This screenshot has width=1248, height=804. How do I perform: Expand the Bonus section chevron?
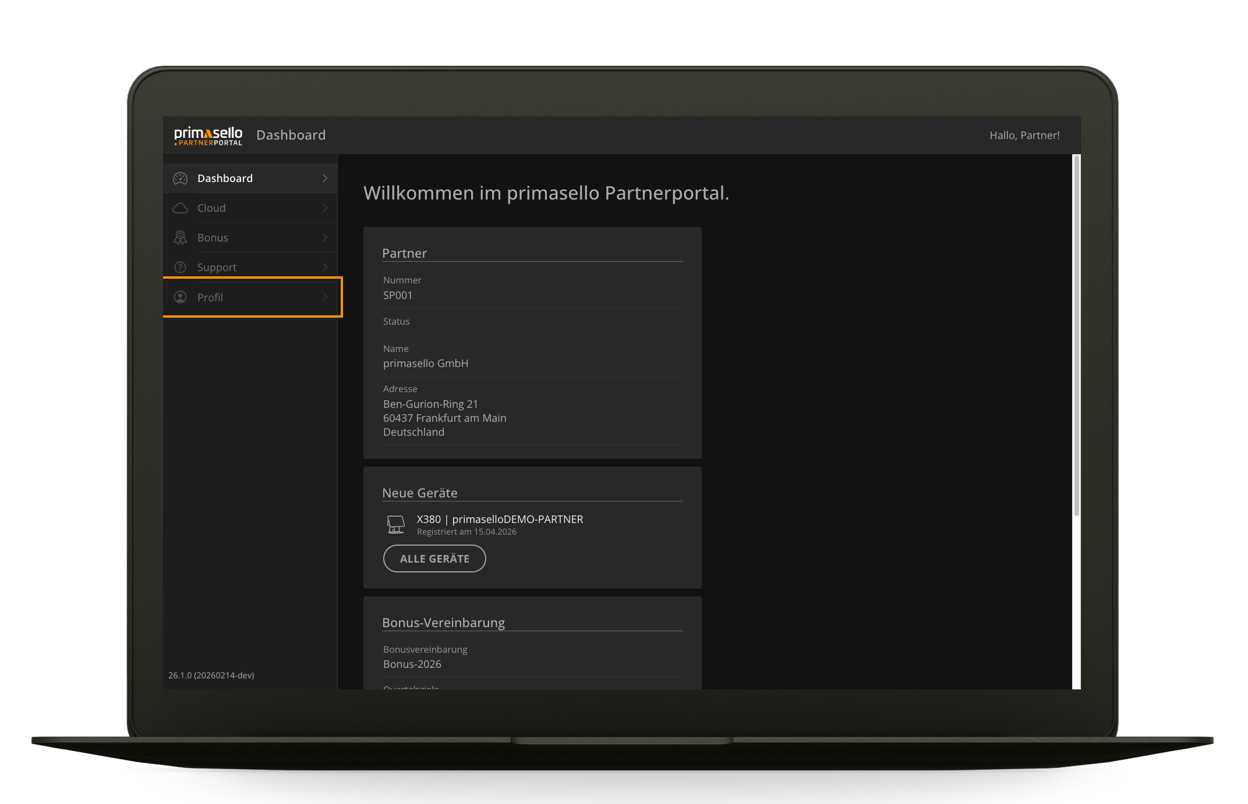(x=324, y=237)
